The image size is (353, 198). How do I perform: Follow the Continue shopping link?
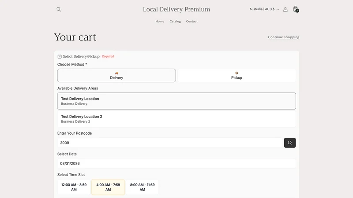click(283, 37)
